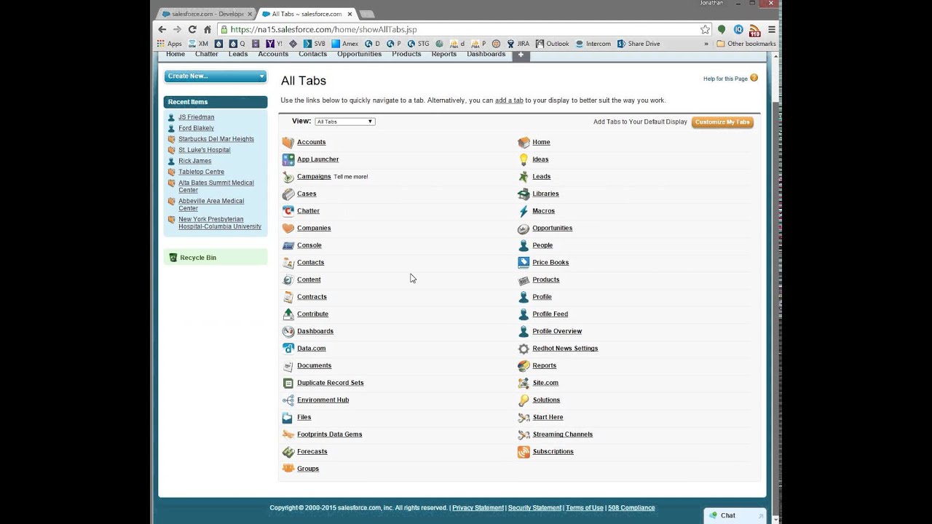Open the View All Tabs dropdown
The height and width of the screenshot is (524, 932).
(x=345, y=122)
